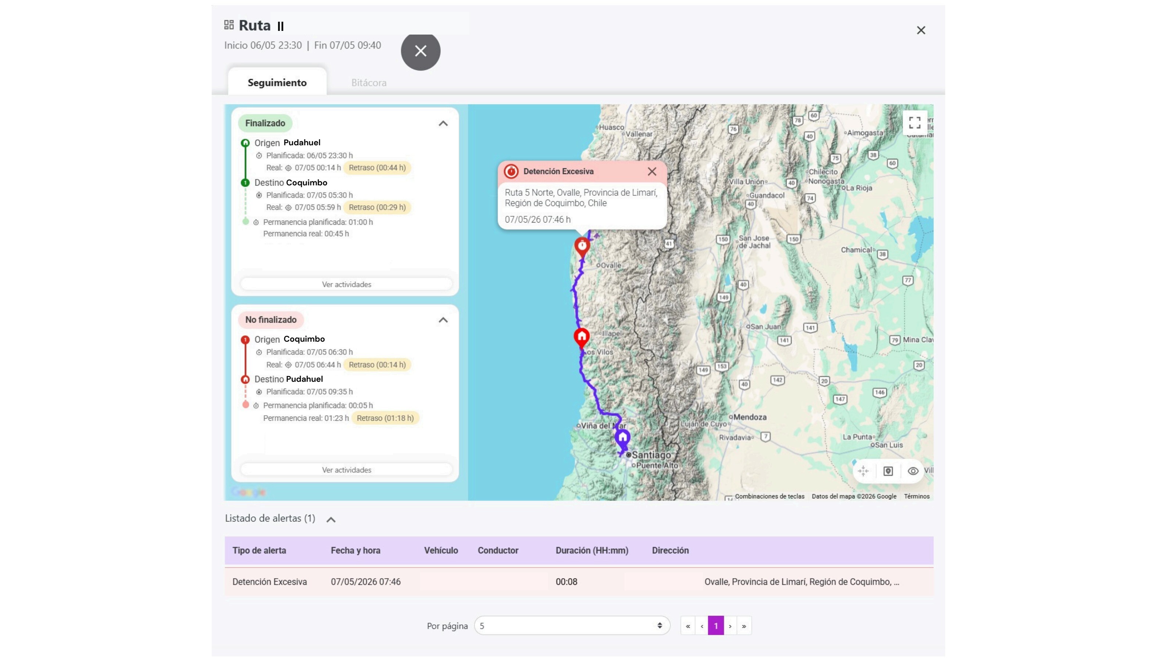
Task: Switch to the Seguimiento tab
Action: [x=277, y=83]
